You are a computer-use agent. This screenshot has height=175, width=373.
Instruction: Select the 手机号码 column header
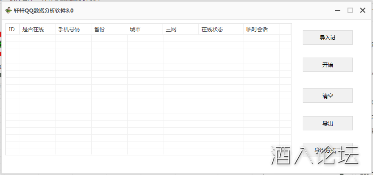point(73,29)
